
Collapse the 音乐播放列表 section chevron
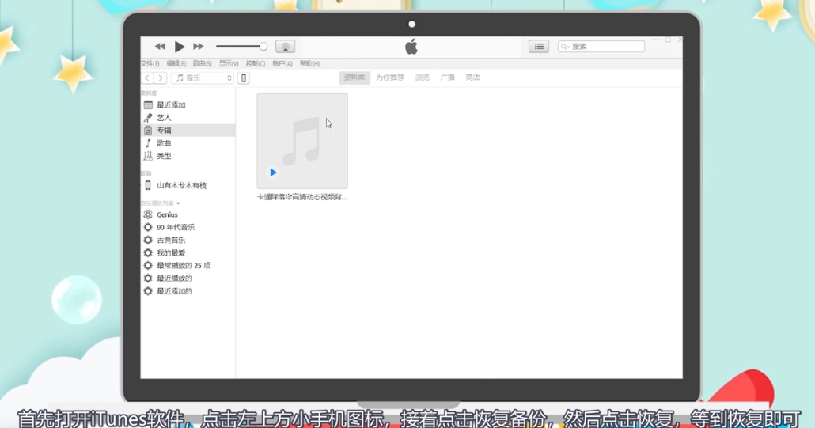(x=178, y=203)
